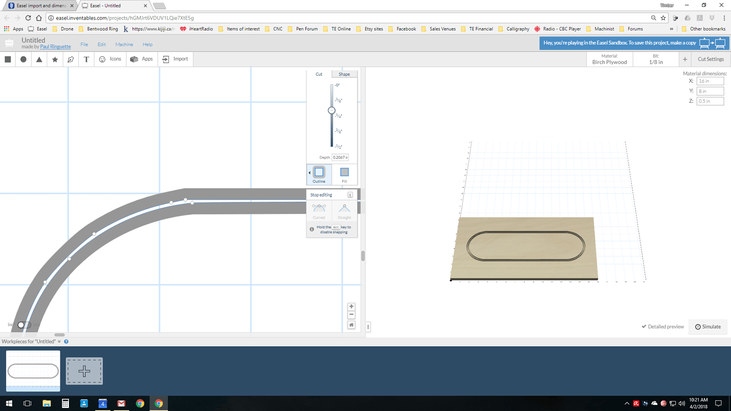731x411 pixels.
Task: Click the Simulate button
Action: click(x=708, y=326)
